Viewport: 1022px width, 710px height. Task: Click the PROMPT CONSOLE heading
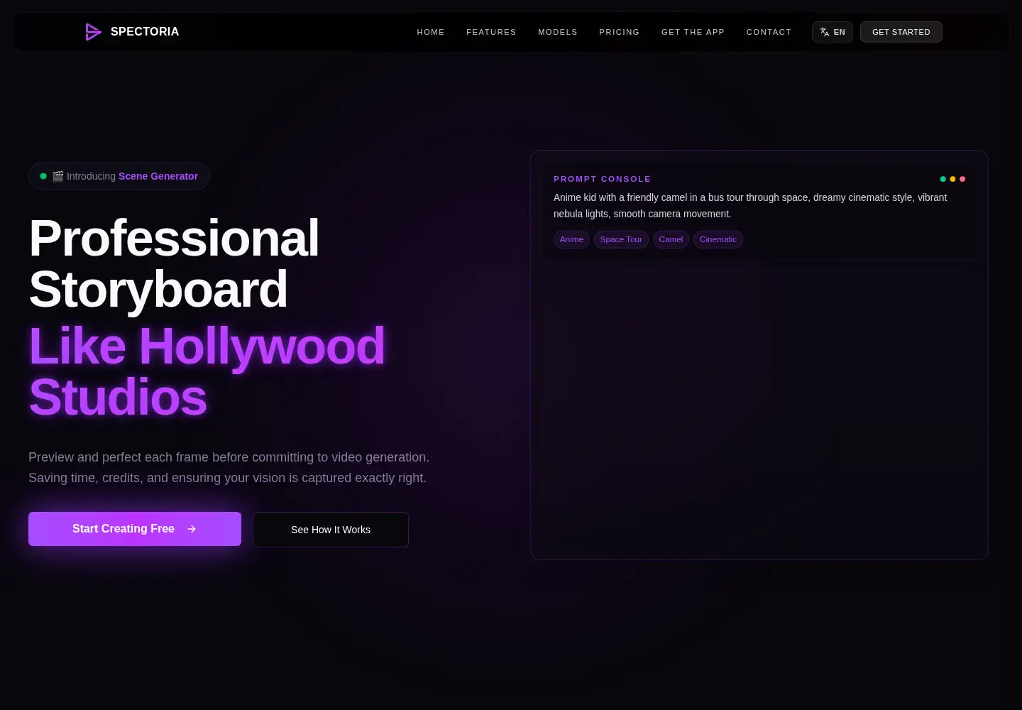coord(602,179)
